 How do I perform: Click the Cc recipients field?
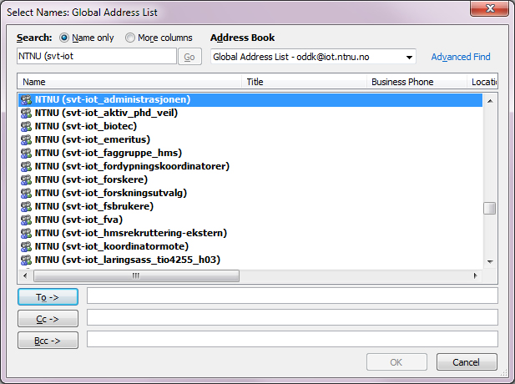pyautogui.click(x=292, y=317)
